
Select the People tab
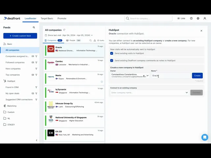click(73, 40)
